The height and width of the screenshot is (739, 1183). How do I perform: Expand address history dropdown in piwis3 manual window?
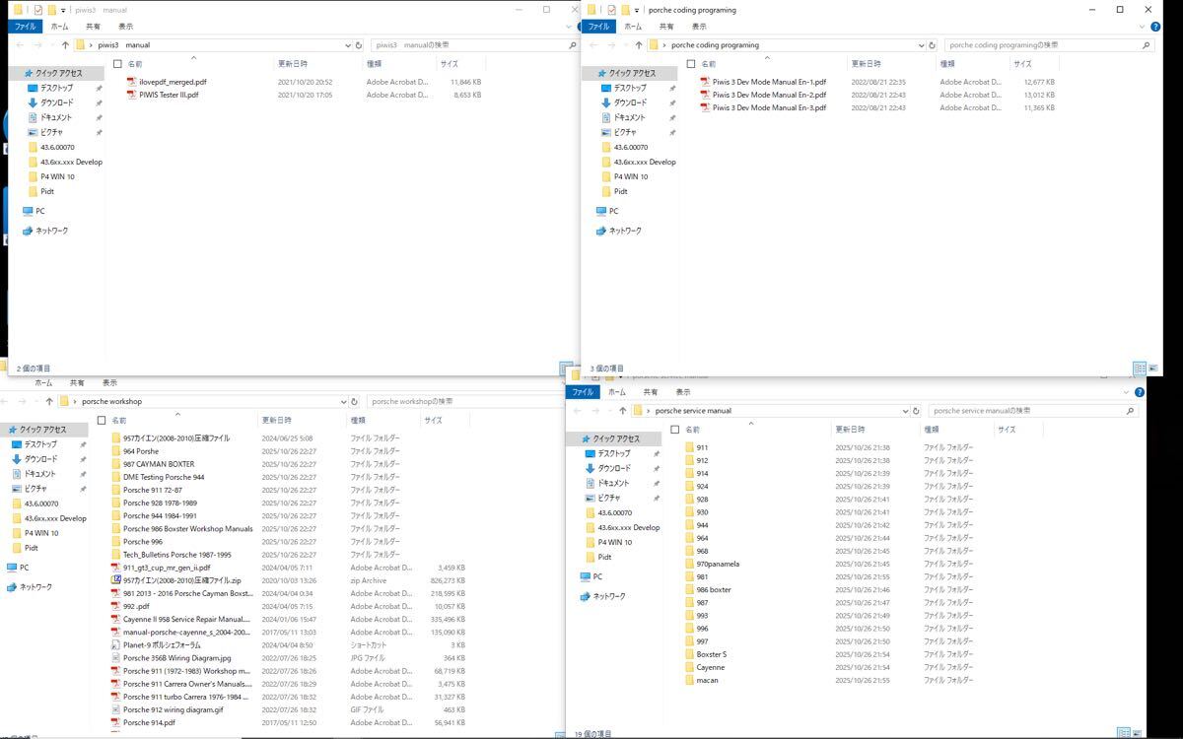click(347, 45)
